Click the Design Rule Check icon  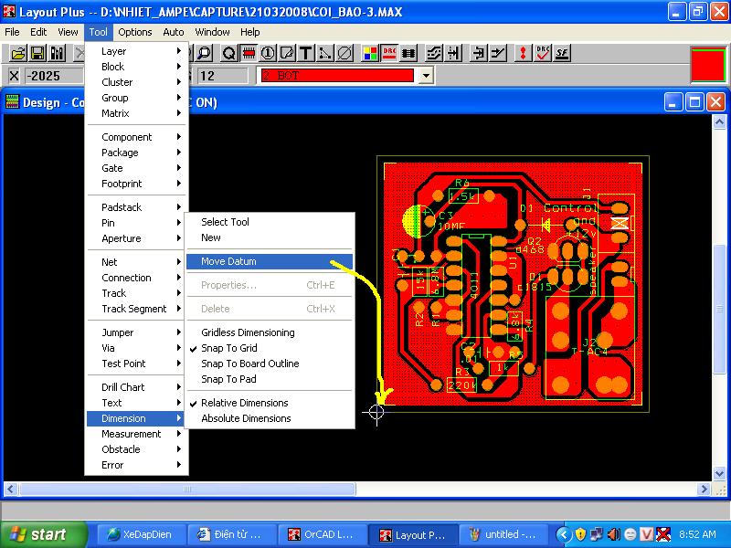coord(543,53)
